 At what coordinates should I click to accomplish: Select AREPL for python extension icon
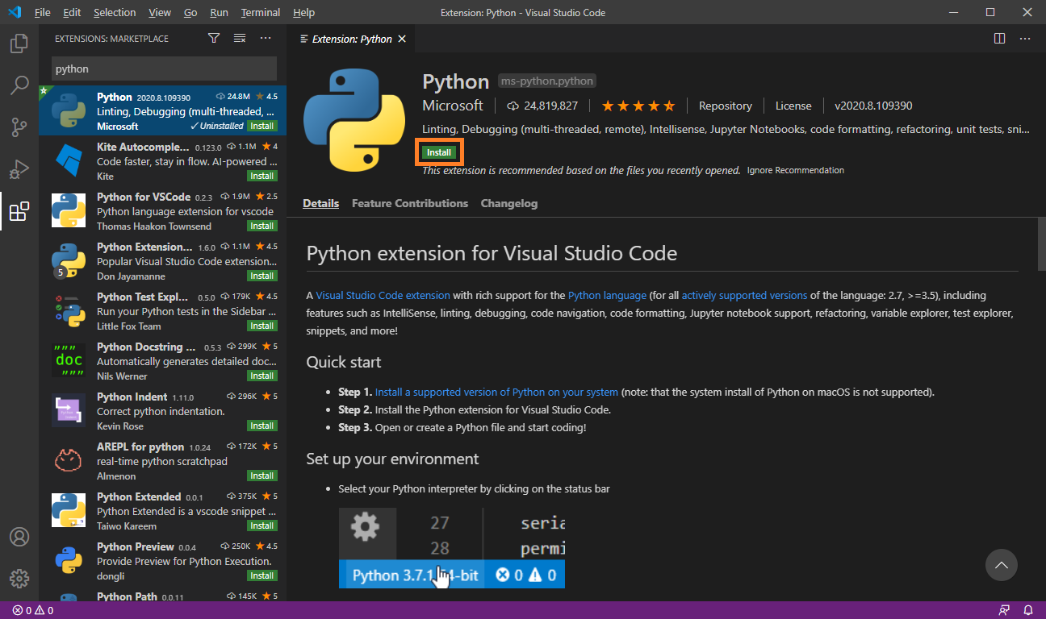(x=69, y=461)
